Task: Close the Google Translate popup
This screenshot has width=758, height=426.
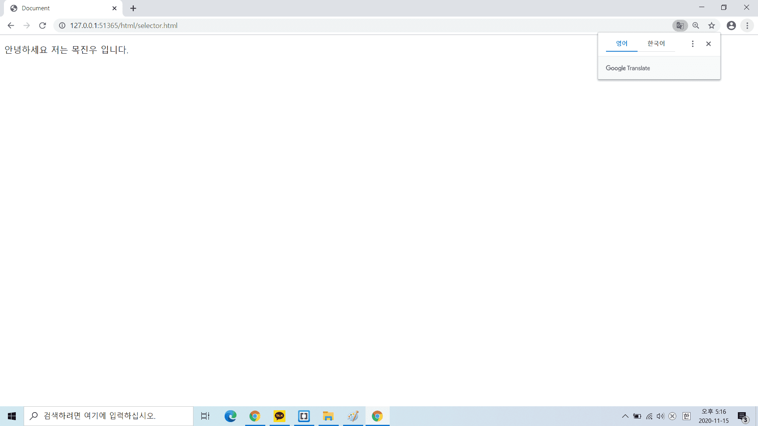Action: coord(708,44)
